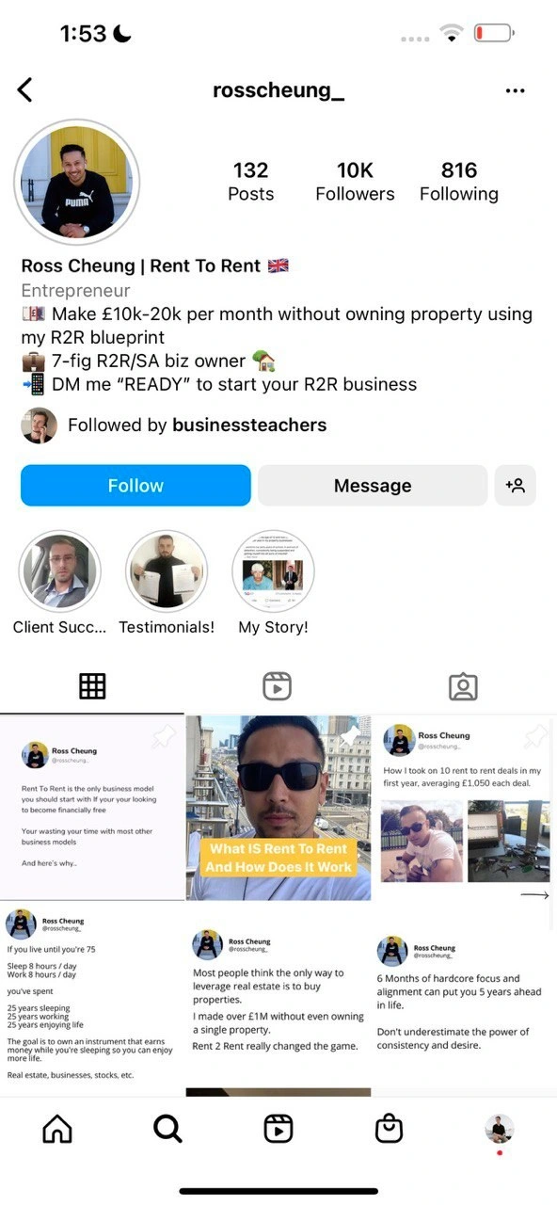Tap the back arrow icon
The height and width of the screenshot is (1205, 557).
pyautogui.click(x=24, y=90)
